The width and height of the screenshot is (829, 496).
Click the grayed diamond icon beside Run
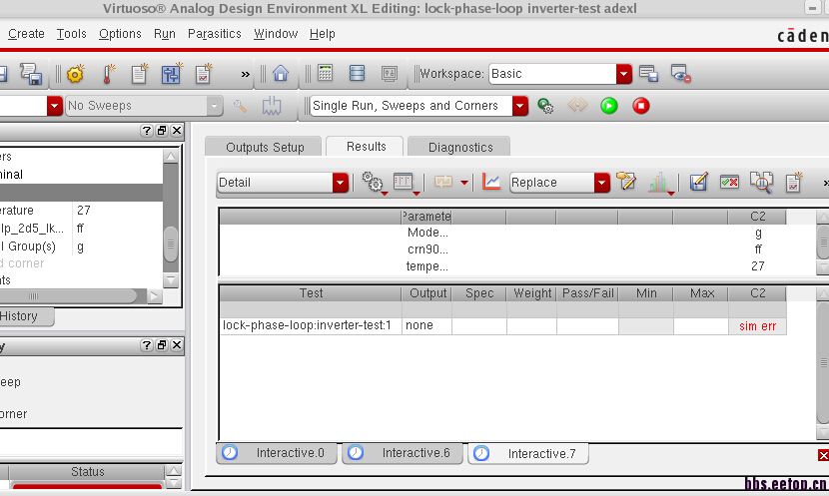577,105
